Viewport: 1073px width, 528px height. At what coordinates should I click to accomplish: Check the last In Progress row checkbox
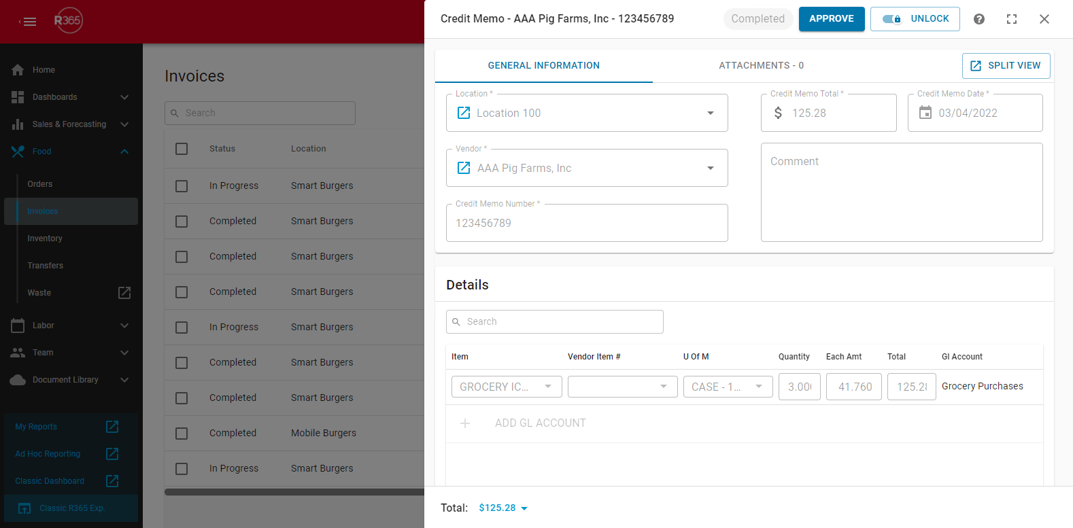182,469
